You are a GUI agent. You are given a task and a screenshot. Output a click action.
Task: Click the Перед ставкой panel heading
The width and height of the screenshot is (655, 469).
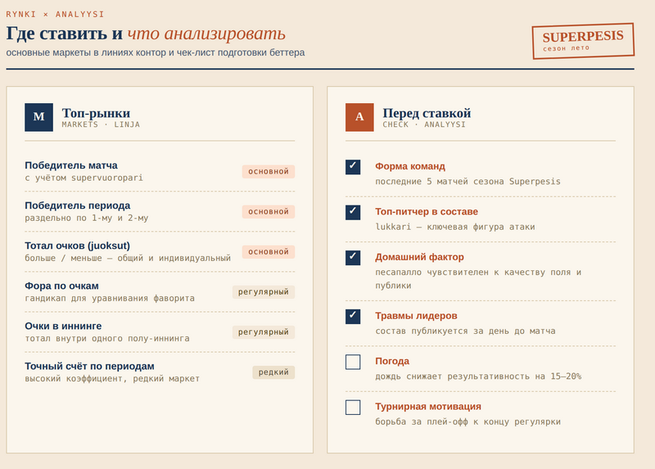[x=427, y=113]
